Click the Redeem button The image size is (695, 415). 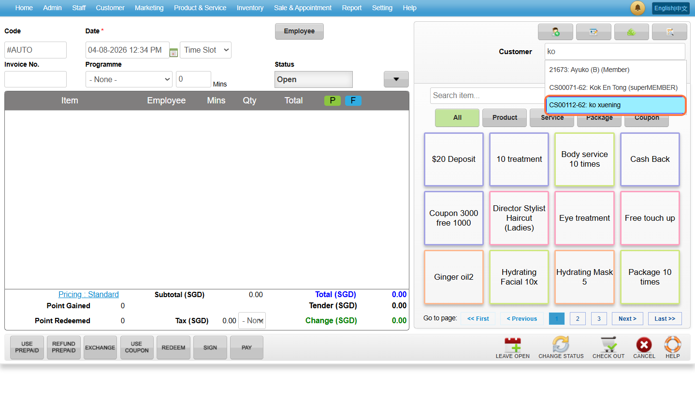pos(174,347)
